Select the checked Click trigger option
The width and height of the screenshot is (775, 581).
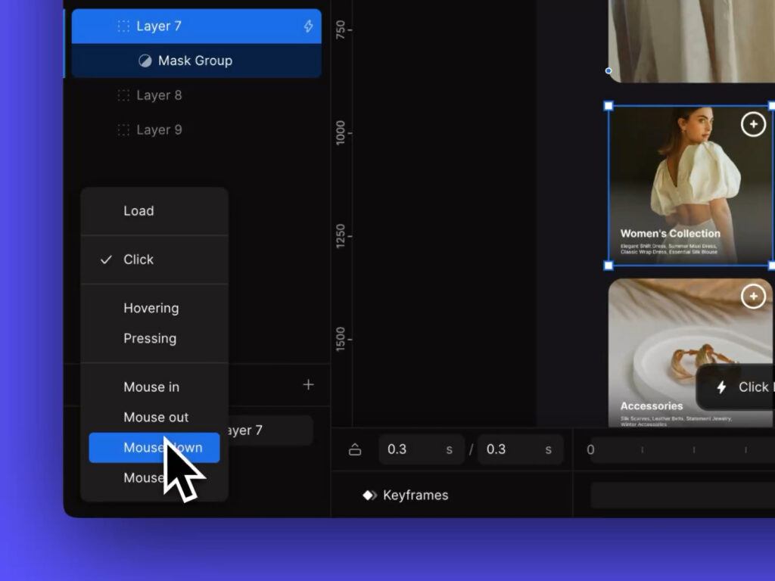(139, 259)
